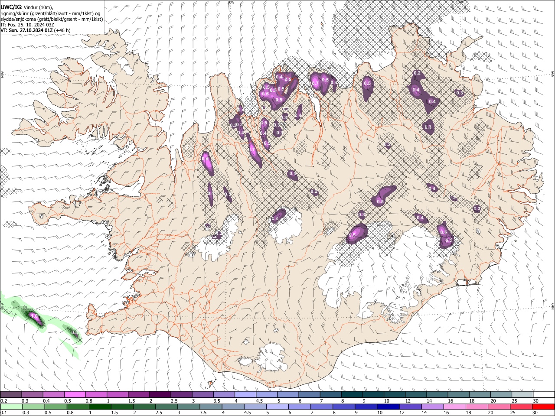Click the pure red swatch after 30
Image resolution: width=555 pixels, height=416 pixels.
(x=544, y=406)
